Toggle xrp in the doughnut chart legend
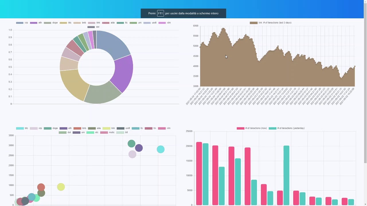This screenshot has width=367, height=206. [x=22, y=23]
